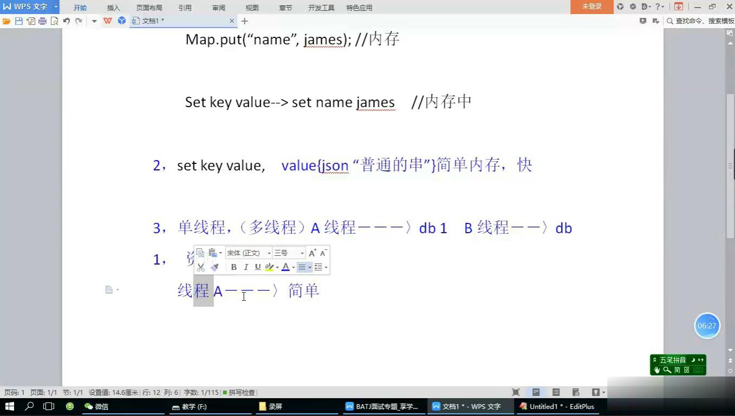Apply italic formatting from floating toolbar

245,267
